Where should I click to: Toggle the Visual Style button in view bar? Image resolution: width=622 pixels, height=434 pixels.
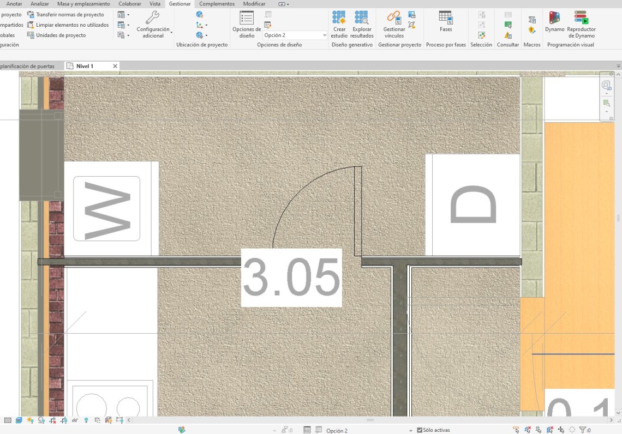coord(19,420)
